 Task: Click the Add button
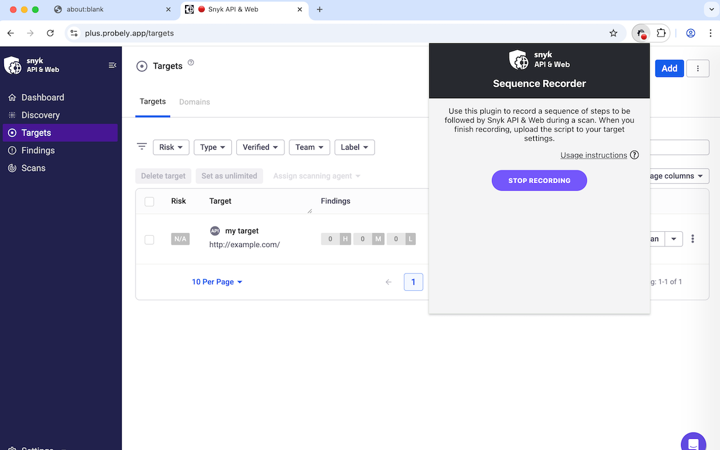(669, 68)
